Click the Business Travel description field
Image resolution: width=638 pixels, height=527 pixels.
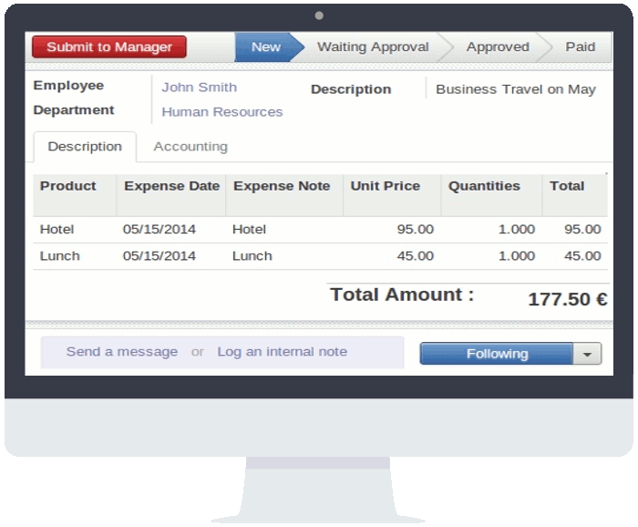click(515, 89)
